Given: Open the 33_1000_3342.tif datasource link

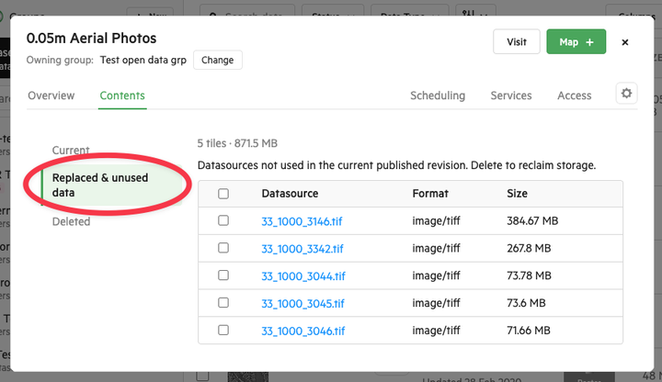Looking at the screenshot, I should click(302, 249).
